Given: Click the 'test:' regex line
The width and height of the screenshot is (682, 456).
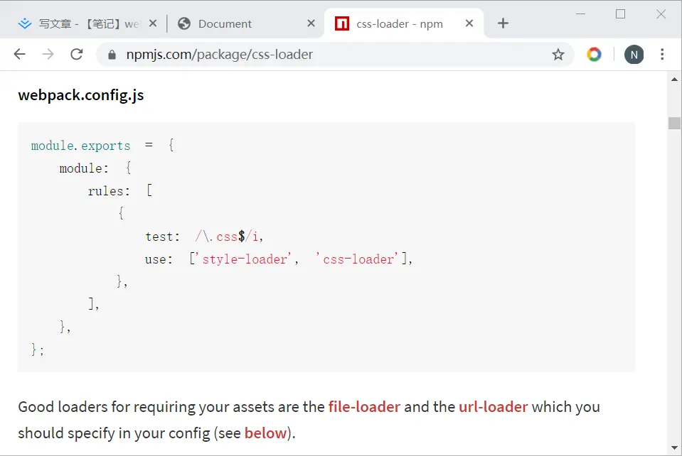Looking at the screenshot, I should [x=204, y=237].
